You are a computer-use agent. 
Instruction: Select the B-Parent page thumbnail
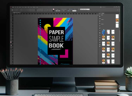click(x=117, y=25)
